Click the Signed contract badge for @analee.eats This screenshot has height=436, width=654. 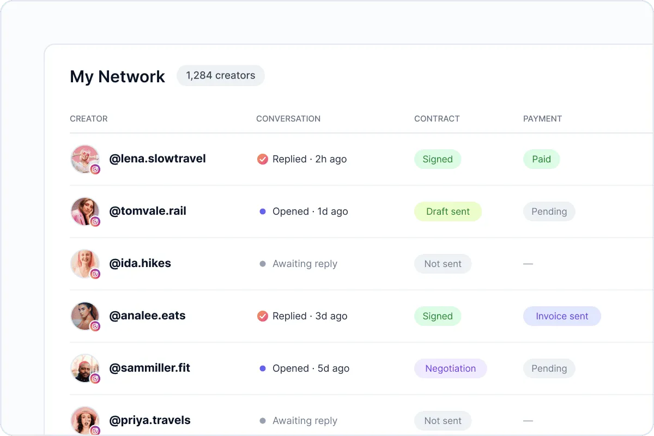pyautogui.click(x=438, y=316)
